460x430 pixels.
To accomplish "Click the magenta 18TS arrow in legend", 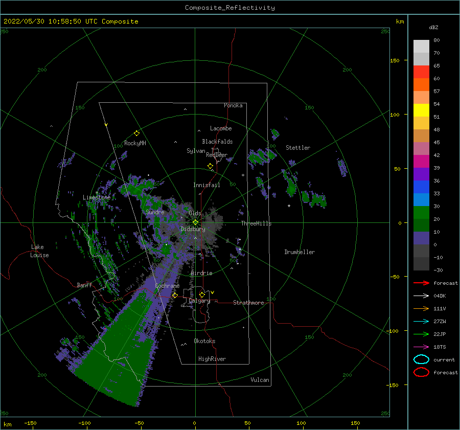I will point(421,347).
